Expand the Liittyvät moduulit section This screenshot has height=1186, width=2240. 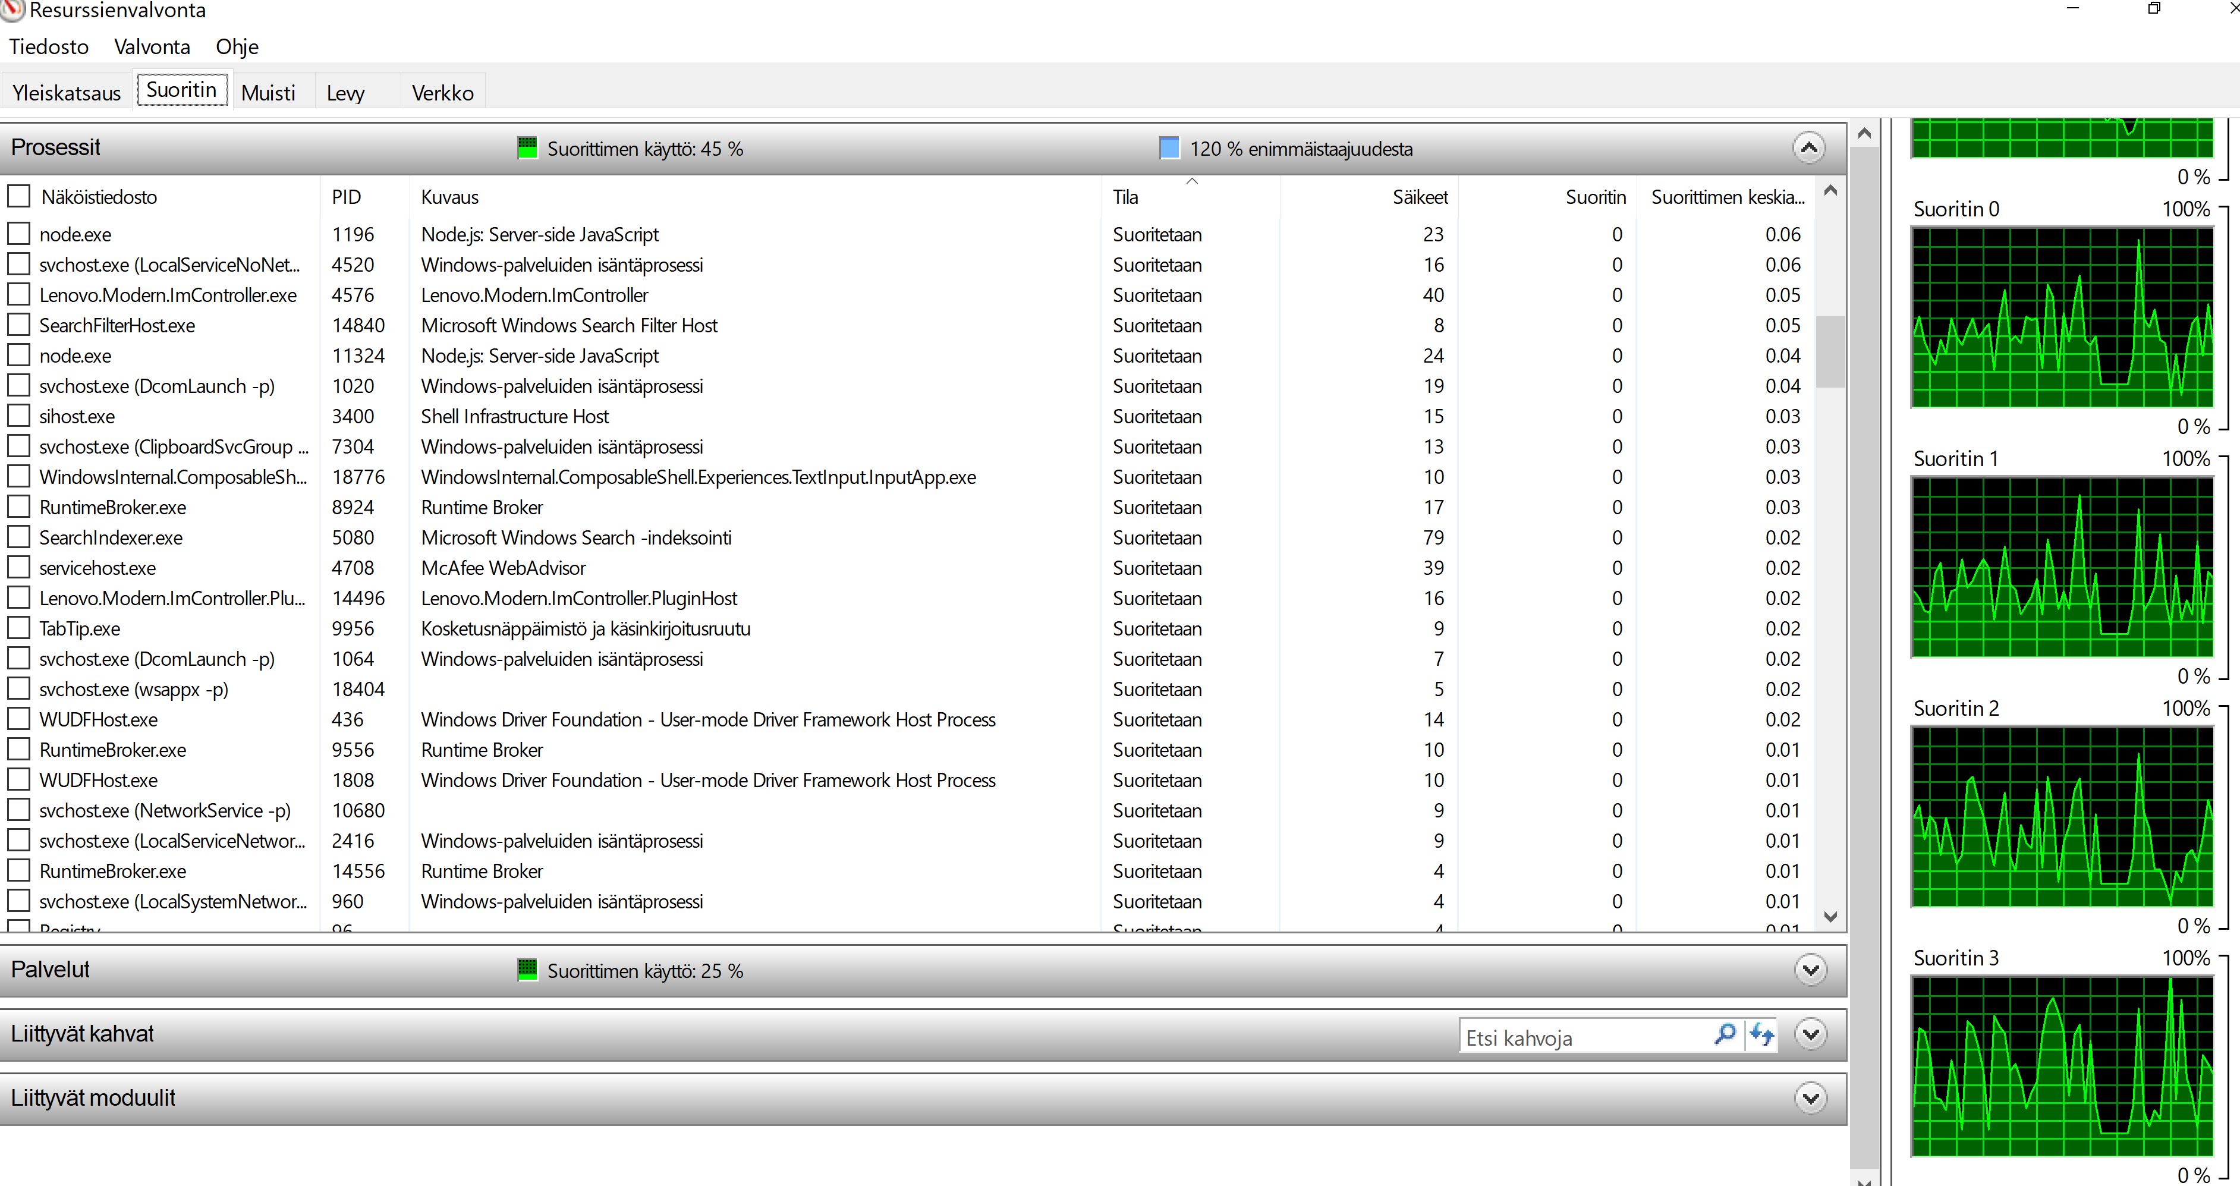tap(1810, 1098)
